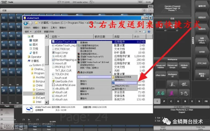The width and height of the screenshot is (210, 131).
Task: Click the Forward arrow beside the Back button
Action: pos(30,23)
